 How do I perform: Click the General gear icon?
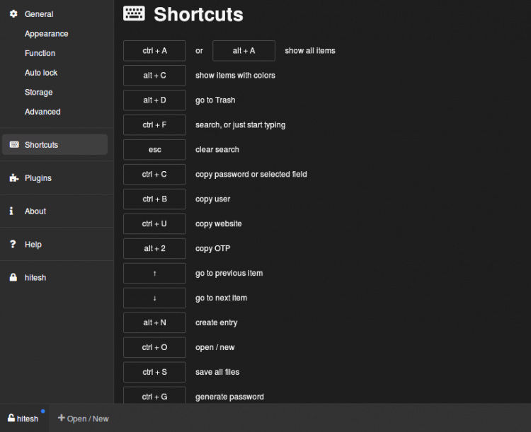click(x=13, y=14)
